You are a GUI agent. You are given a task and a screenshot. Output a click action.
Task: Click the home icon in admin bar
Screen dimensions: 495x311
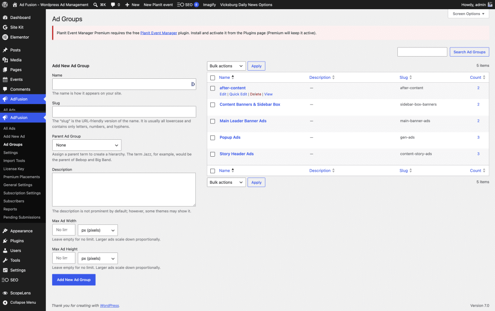[15, 5]
